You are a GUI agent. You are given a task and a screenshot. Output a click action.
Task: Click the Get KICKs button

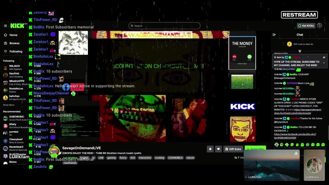click(306, 26)
